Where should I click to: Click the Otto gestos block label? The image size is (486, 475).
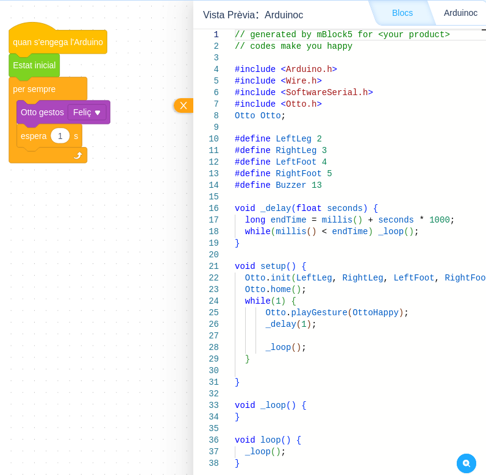42,112
